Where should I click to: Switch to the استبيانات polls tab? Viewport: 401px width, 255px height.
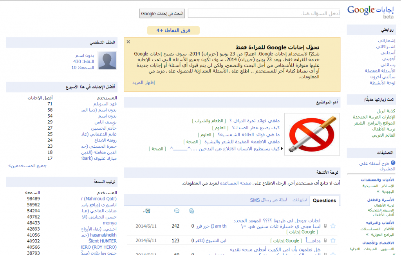click(x=300, y=200)
